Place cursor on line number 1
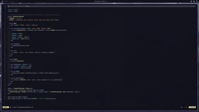 5,6
